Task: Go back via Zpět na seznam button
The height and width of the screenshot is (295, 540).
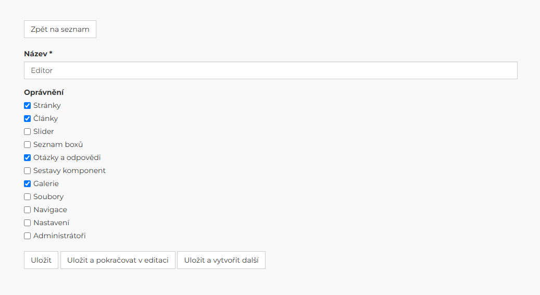Action: [60, 29]
